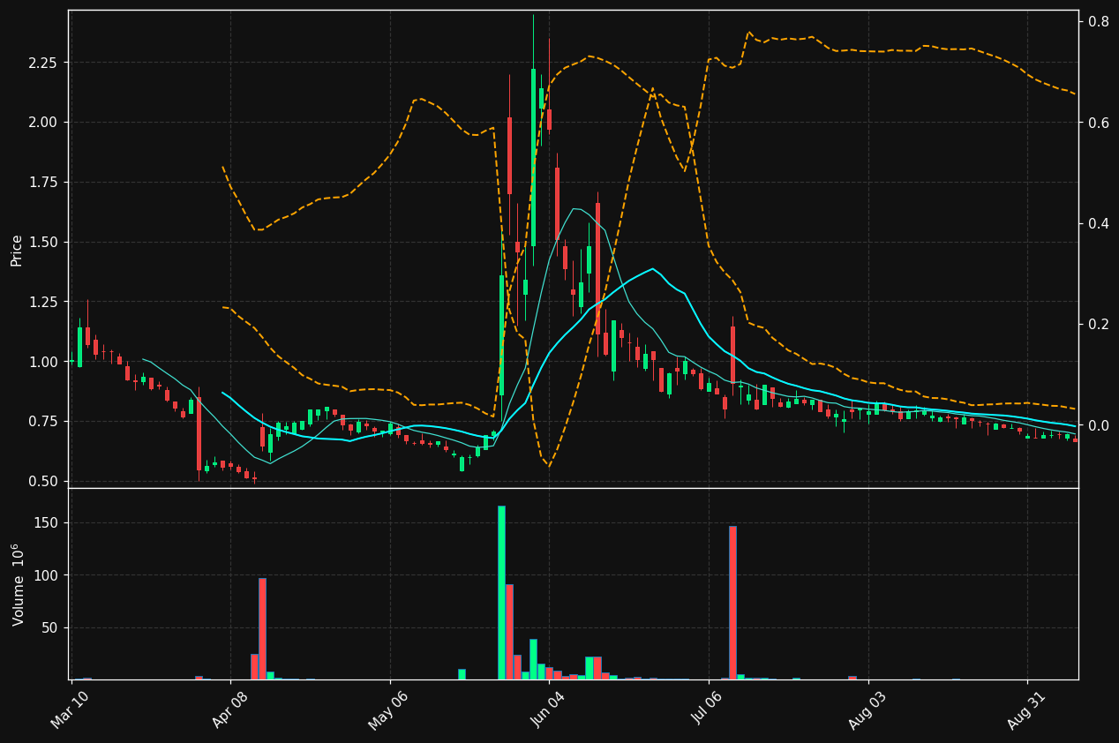
Task: Click the Apr 08 date label
Action: pyautogui.click(x=229, y=710)
